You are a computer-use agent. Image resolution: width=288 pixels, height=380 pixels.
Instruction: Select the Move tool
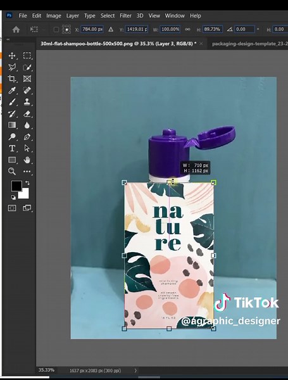pyautogui.click(x=12, y=56)
